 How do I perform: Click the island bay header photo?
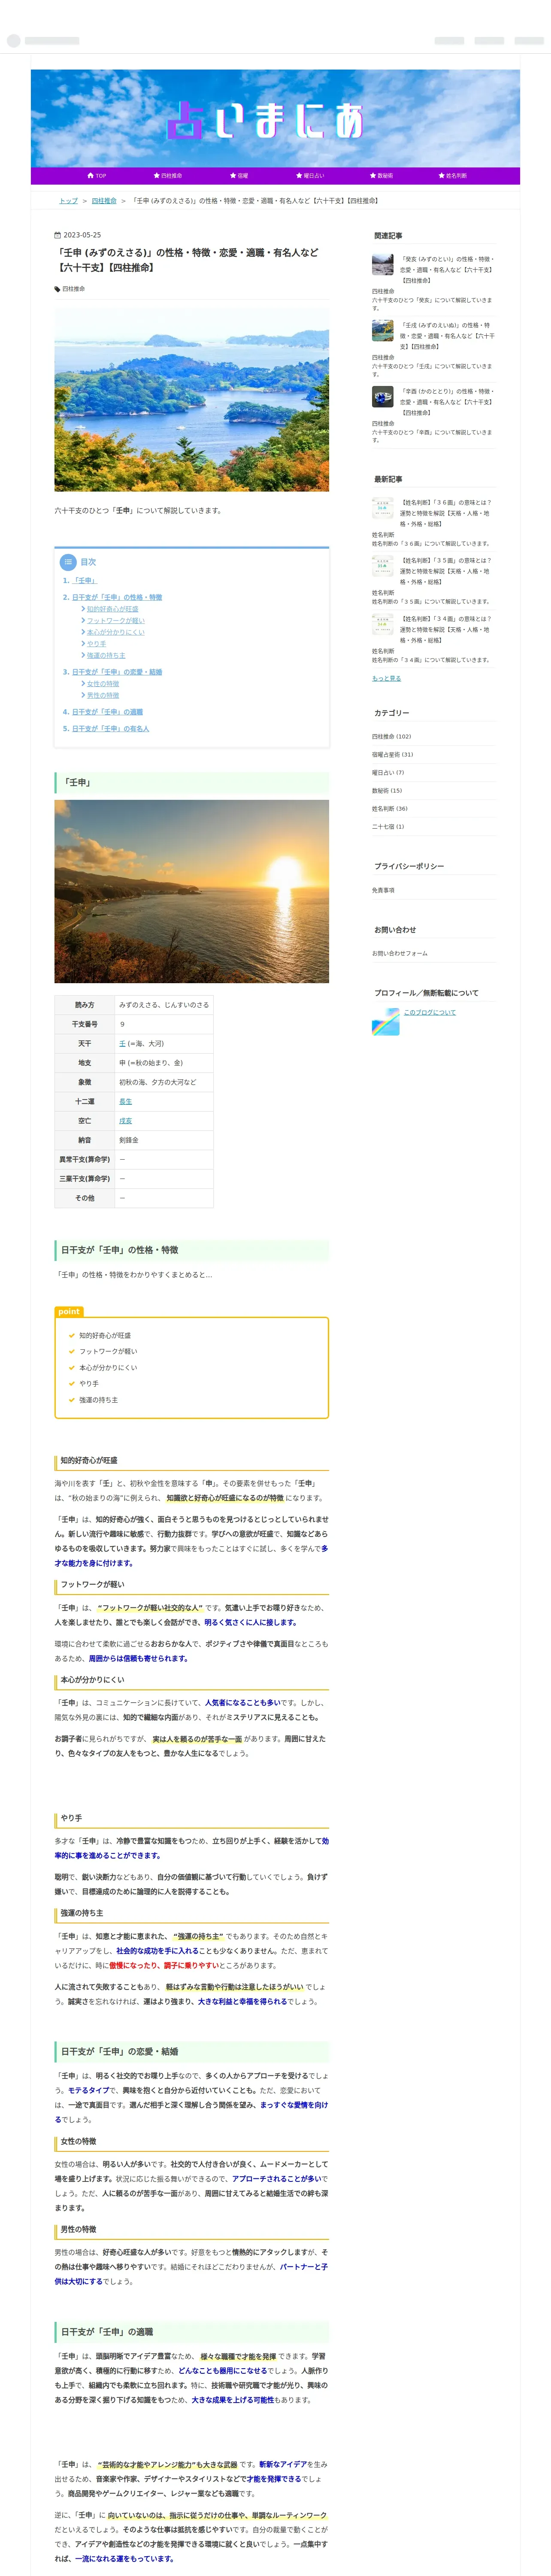pyautogui.click(x=191, y=400)
